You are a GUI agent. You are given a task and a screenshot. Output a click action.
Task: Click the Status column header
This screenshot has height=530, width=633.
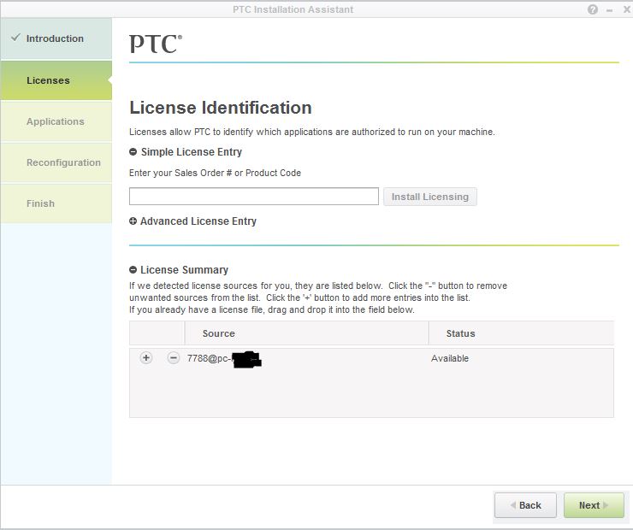click(521, 333)
